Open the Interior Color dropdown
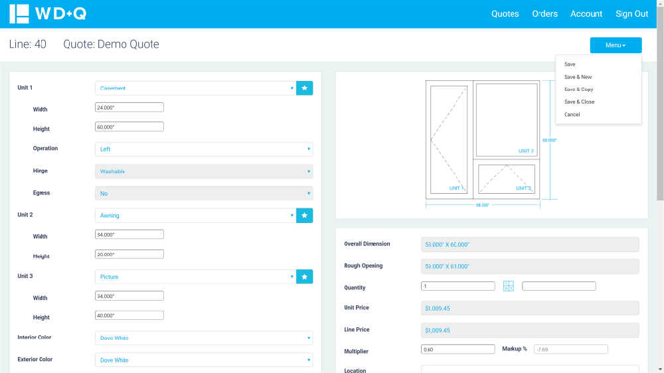Screen dimensions: 664x373 (204, 338)
